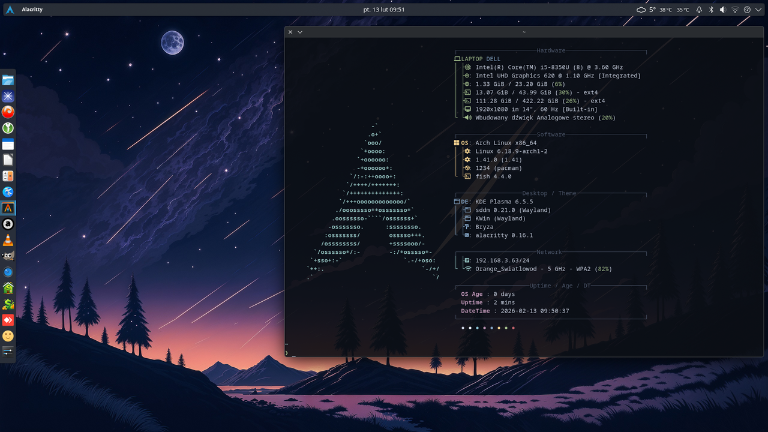
Task: Click the 'Orange_Swiatlowod' Wi-Fi line
Action: click(544, 269)
